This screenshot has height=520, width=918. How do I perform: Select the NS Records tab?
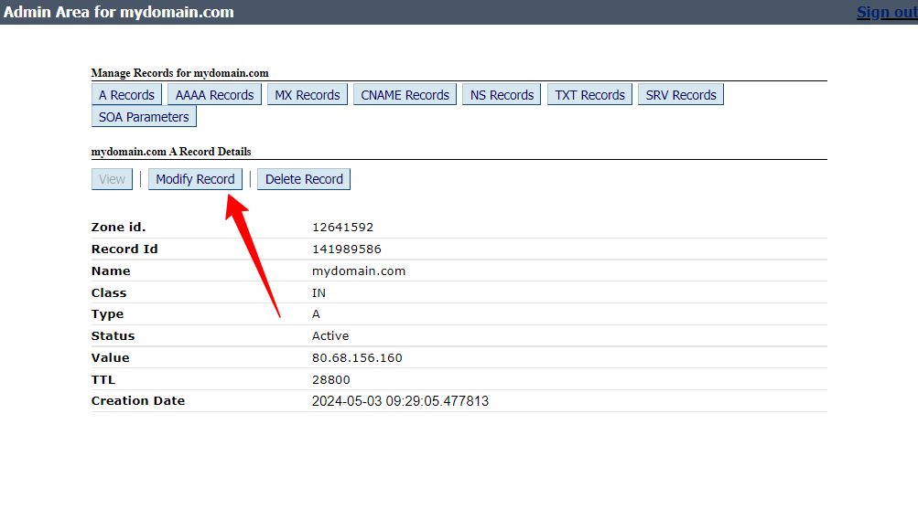(x=502, y=95)
